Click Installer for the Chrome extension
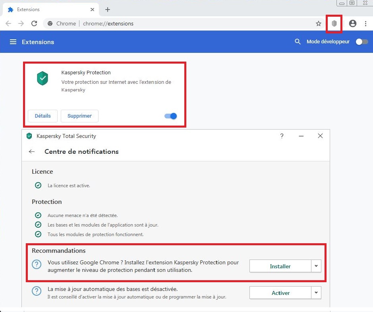The width and height of the screenshot is (373, 312). [x=280, y=266]
